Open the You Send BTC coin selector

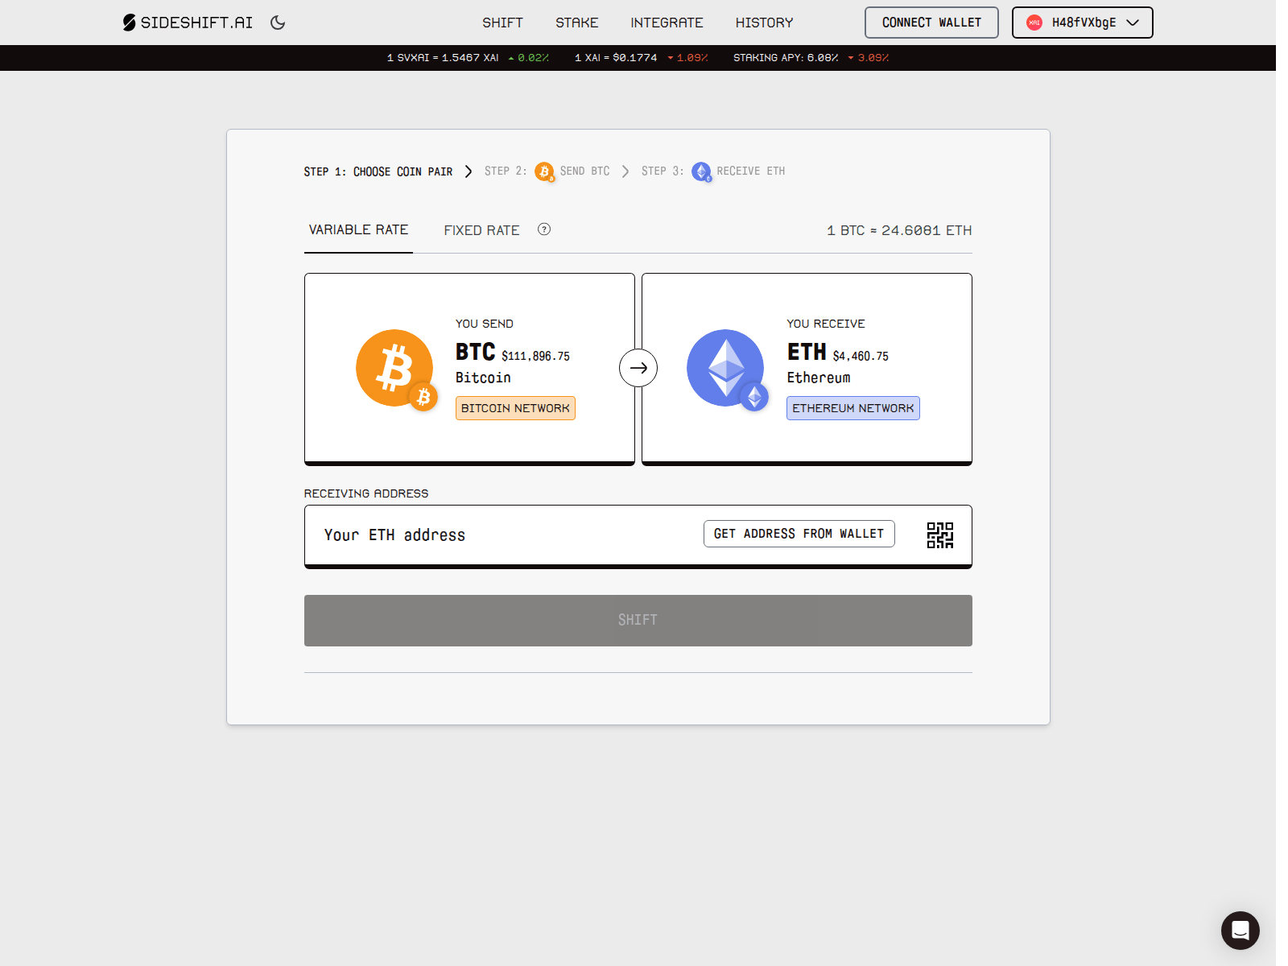(469, 369)
